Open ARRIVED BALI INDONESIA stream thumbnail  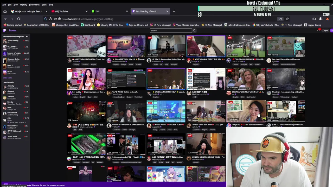[86, 46]
